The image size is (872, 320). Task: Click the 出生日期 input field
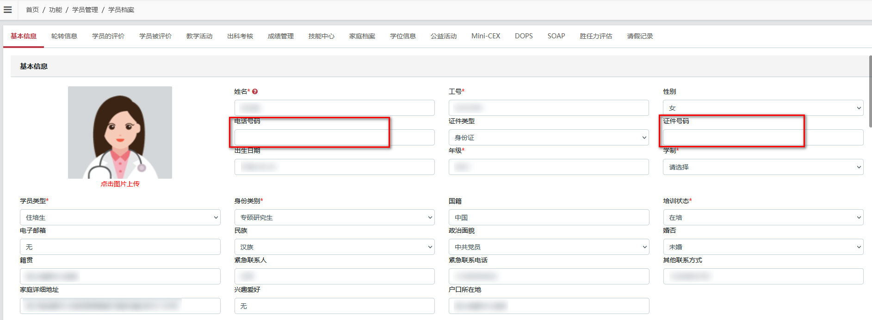(334, 167)
